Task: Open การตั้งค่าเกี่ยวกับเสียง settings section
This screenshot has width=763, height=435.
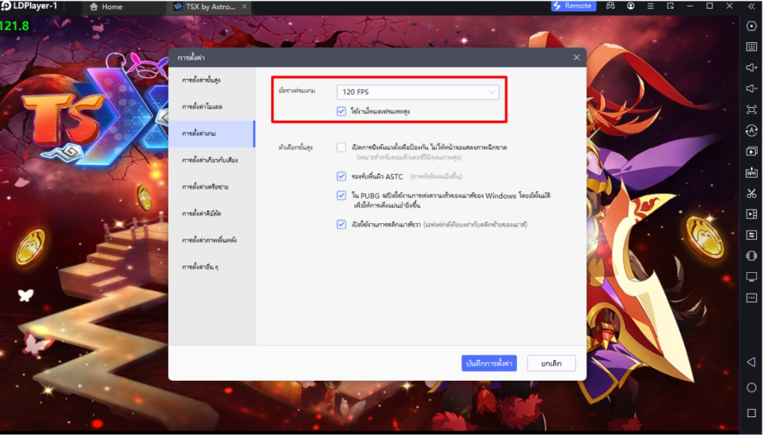Action: [x=212, y=160]
